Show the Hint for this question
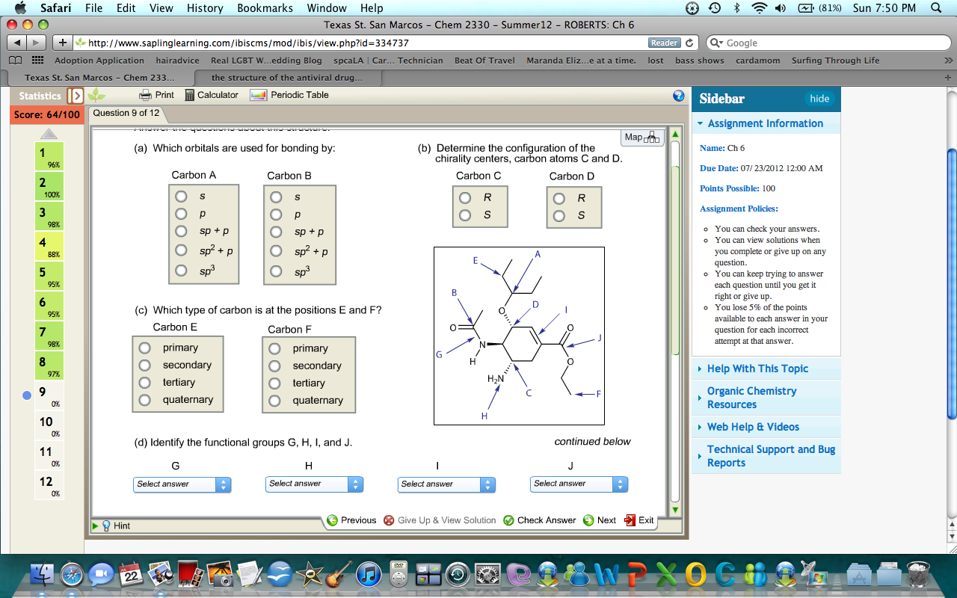This screenshot has width=957, height=598. pyautogui.click(x=116, y=525)
